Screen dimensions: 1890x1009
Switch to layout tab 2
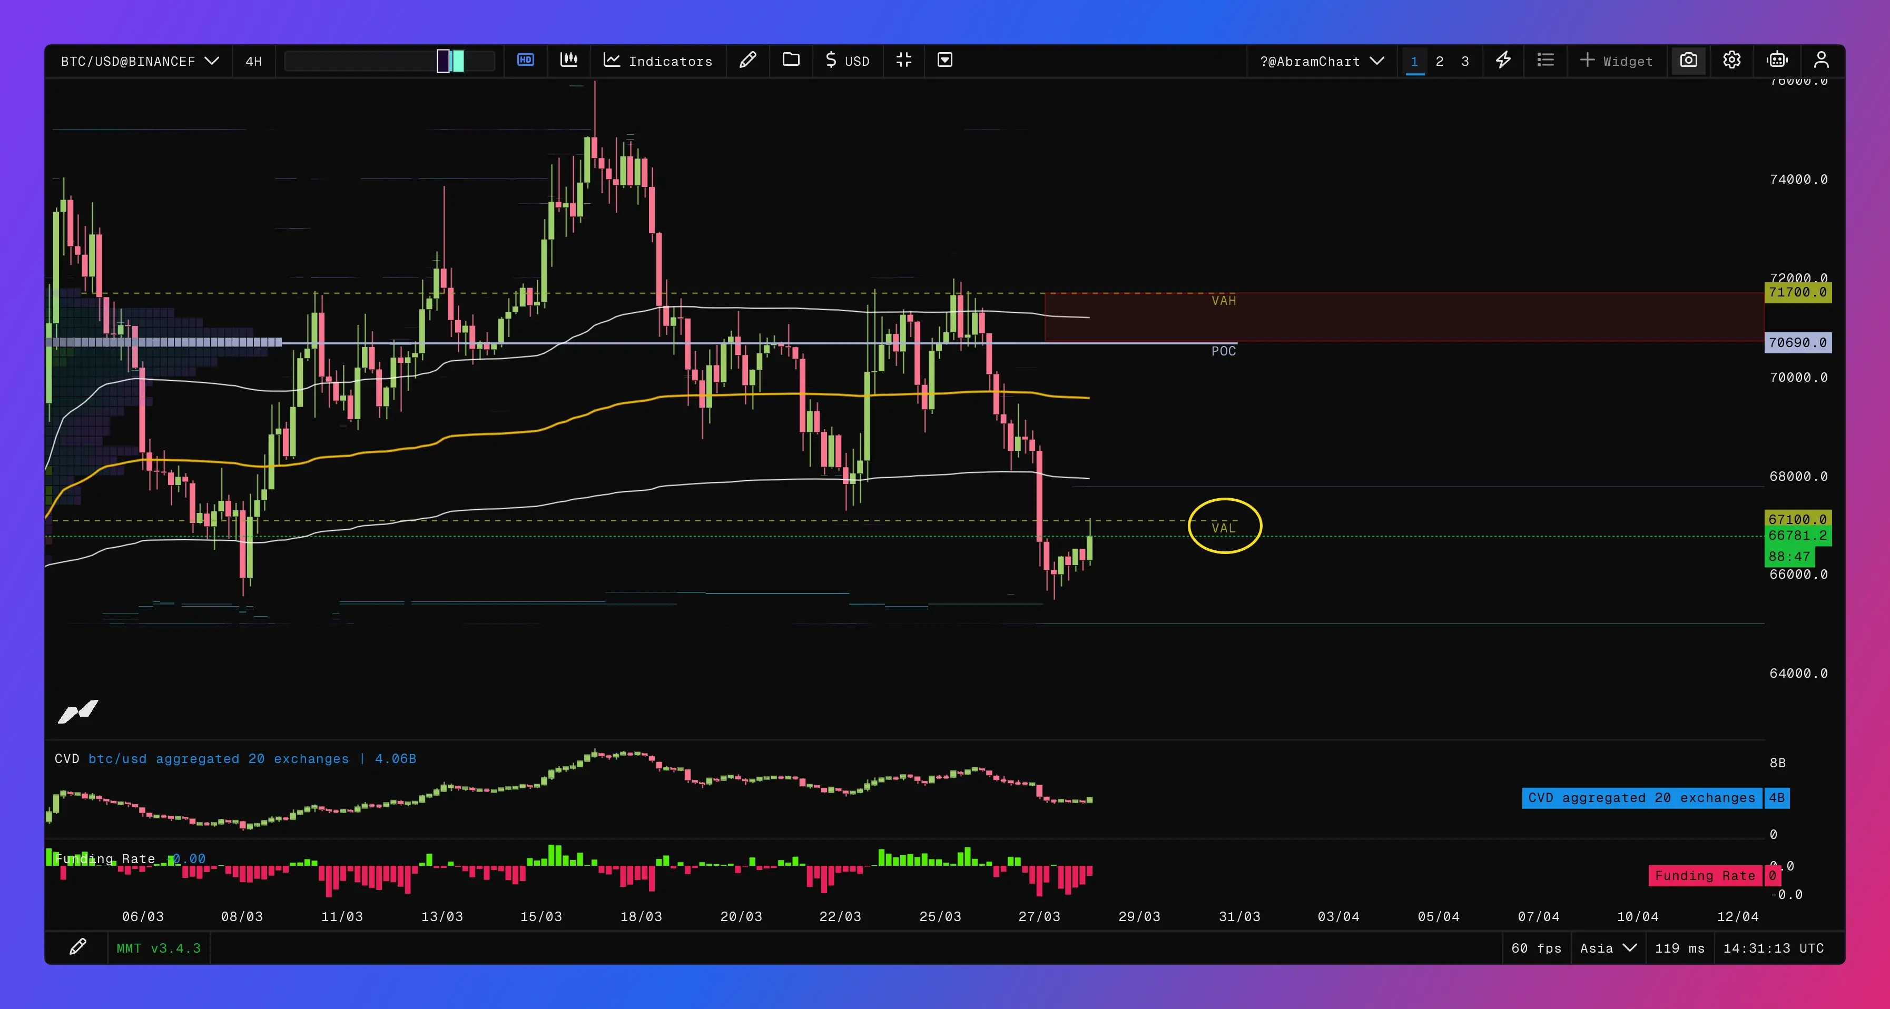(1440, 61)
